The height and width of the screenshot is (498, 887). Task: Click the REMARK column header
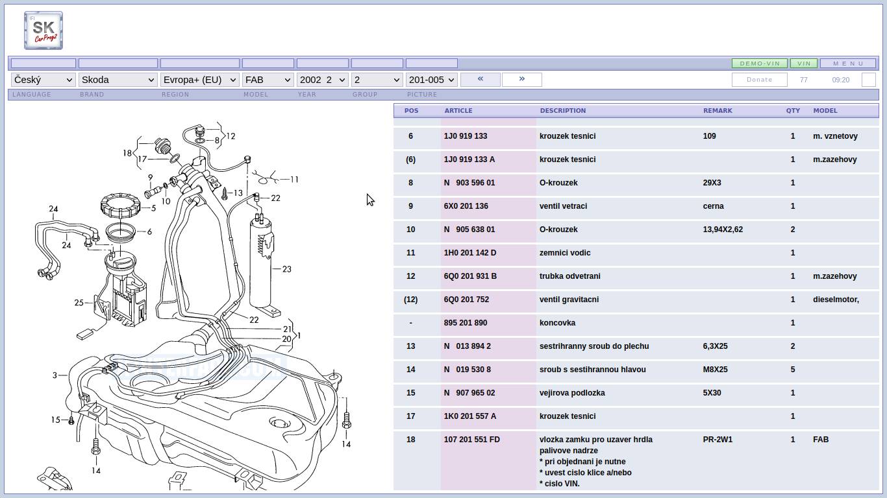coord(718,111)
